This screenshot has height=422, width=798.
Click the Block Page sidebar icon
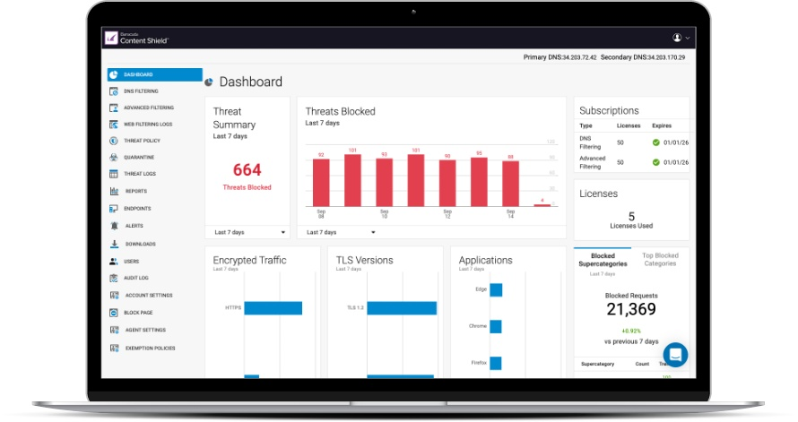(114, 313)
